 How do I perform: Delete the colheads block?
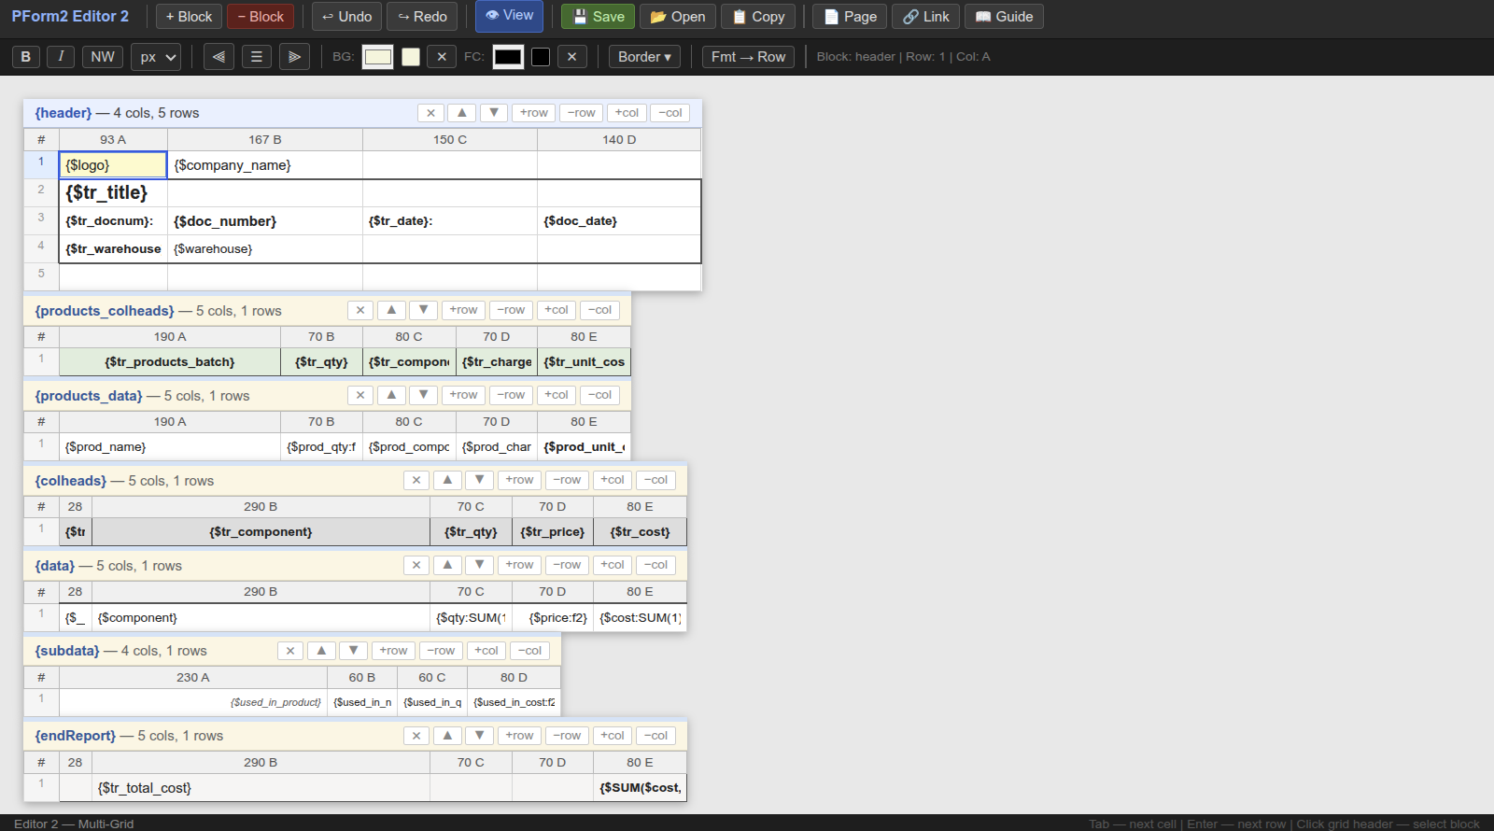(x=416, y=480)
